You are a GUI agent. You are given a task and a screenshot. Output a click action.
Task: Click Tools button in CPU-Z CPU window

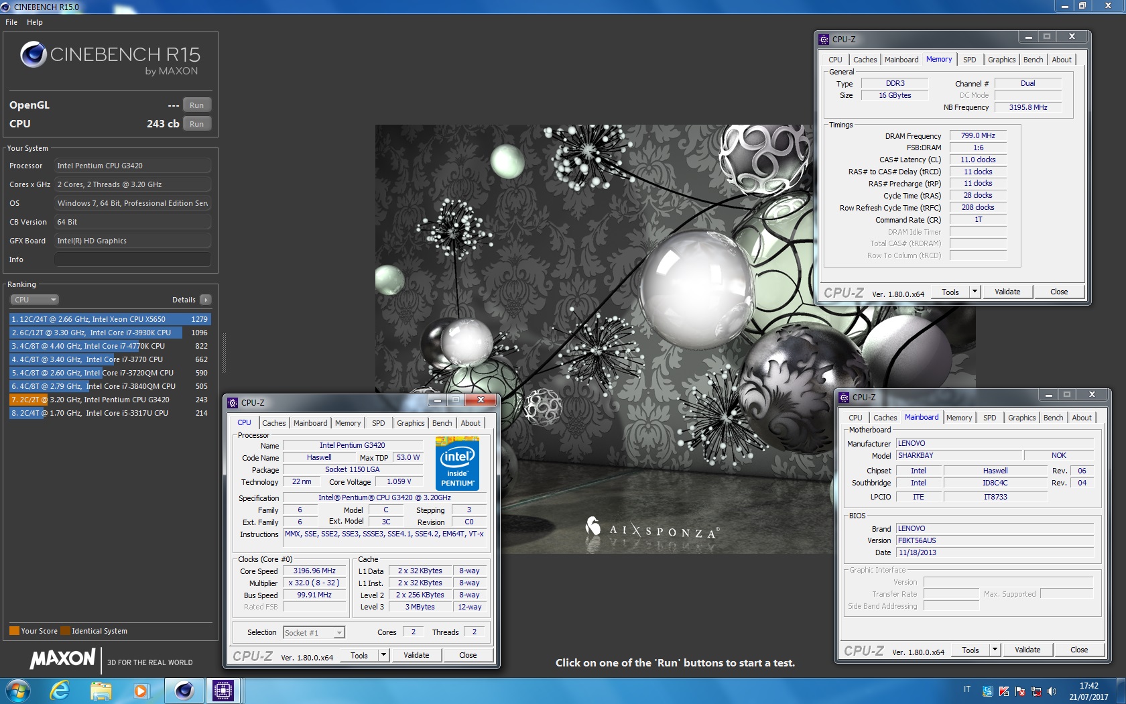coord(359,655)
